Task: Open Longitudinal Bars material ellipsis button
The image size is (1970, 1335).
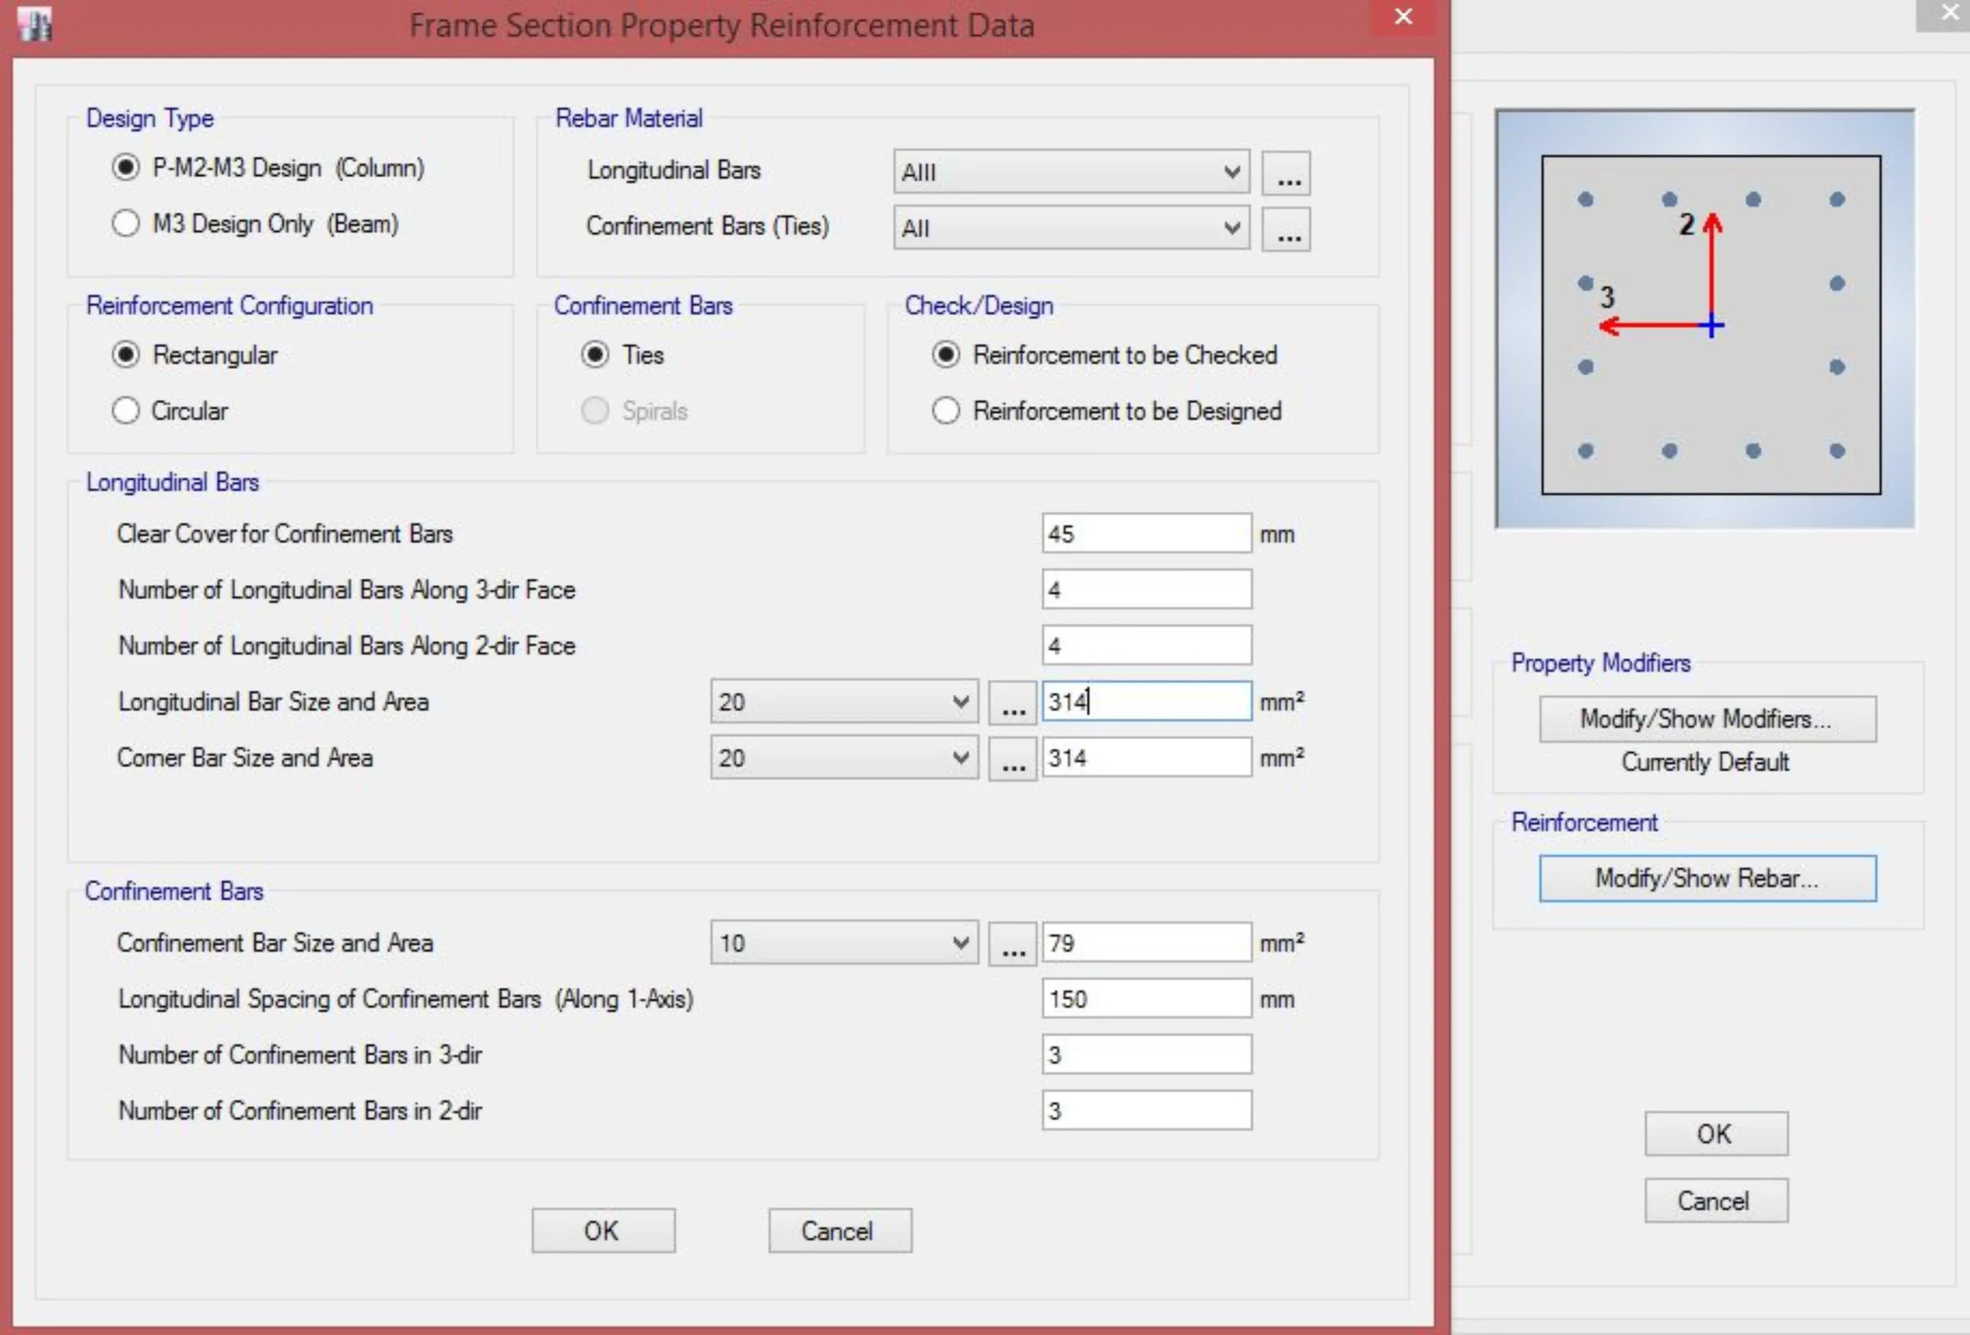Action: [x=1286, y=173]
